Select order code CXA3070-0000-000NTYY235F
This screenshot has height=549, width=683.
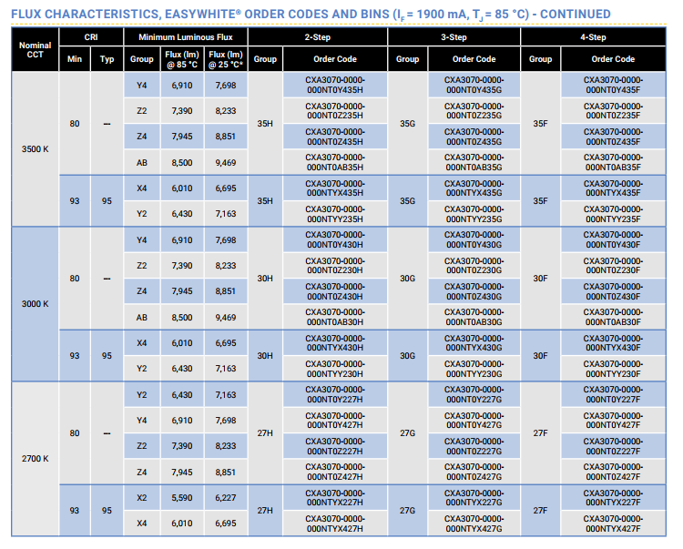(613, 214)
